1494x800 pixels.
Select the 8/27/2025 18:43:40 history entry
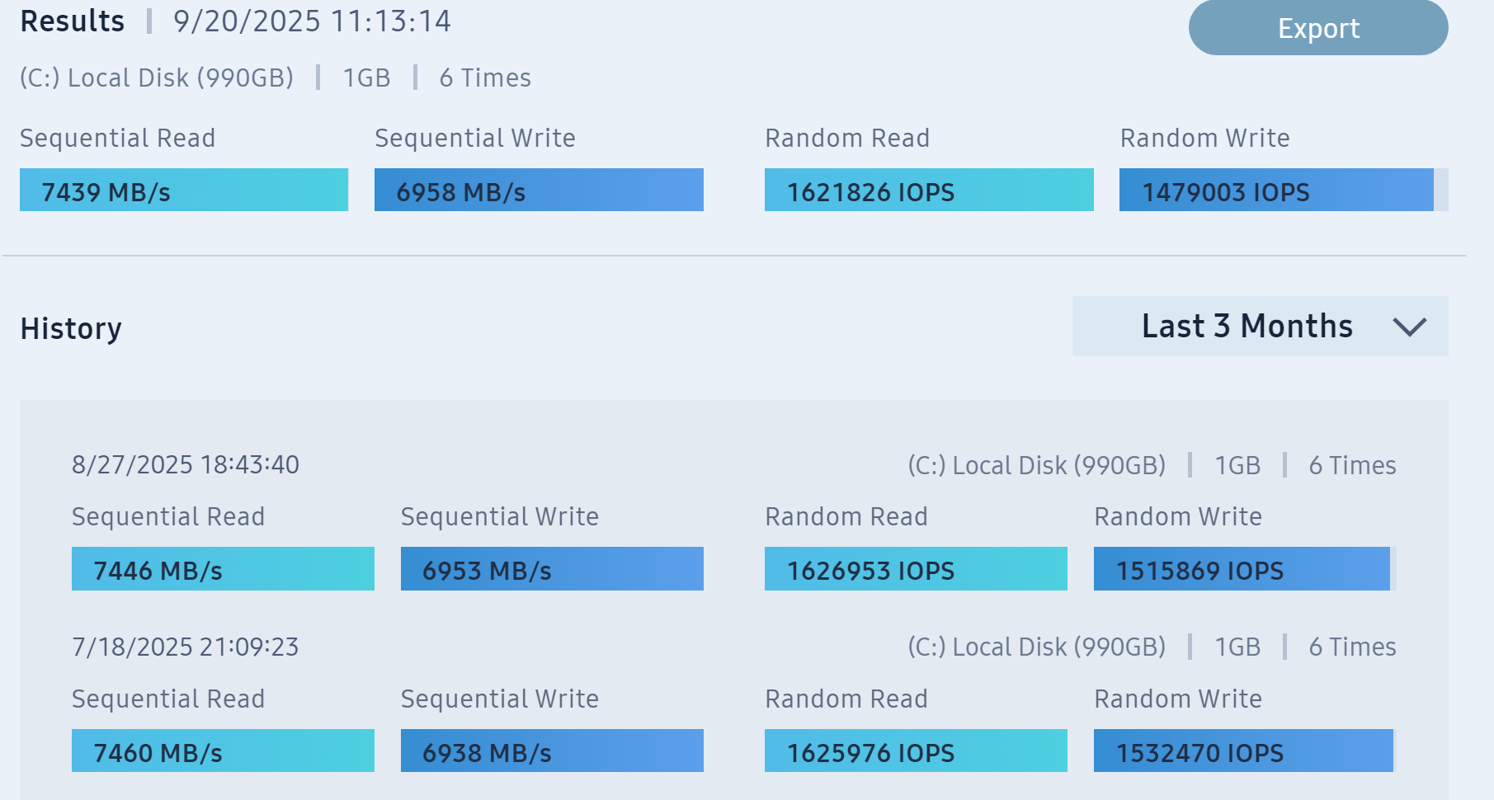186,465
